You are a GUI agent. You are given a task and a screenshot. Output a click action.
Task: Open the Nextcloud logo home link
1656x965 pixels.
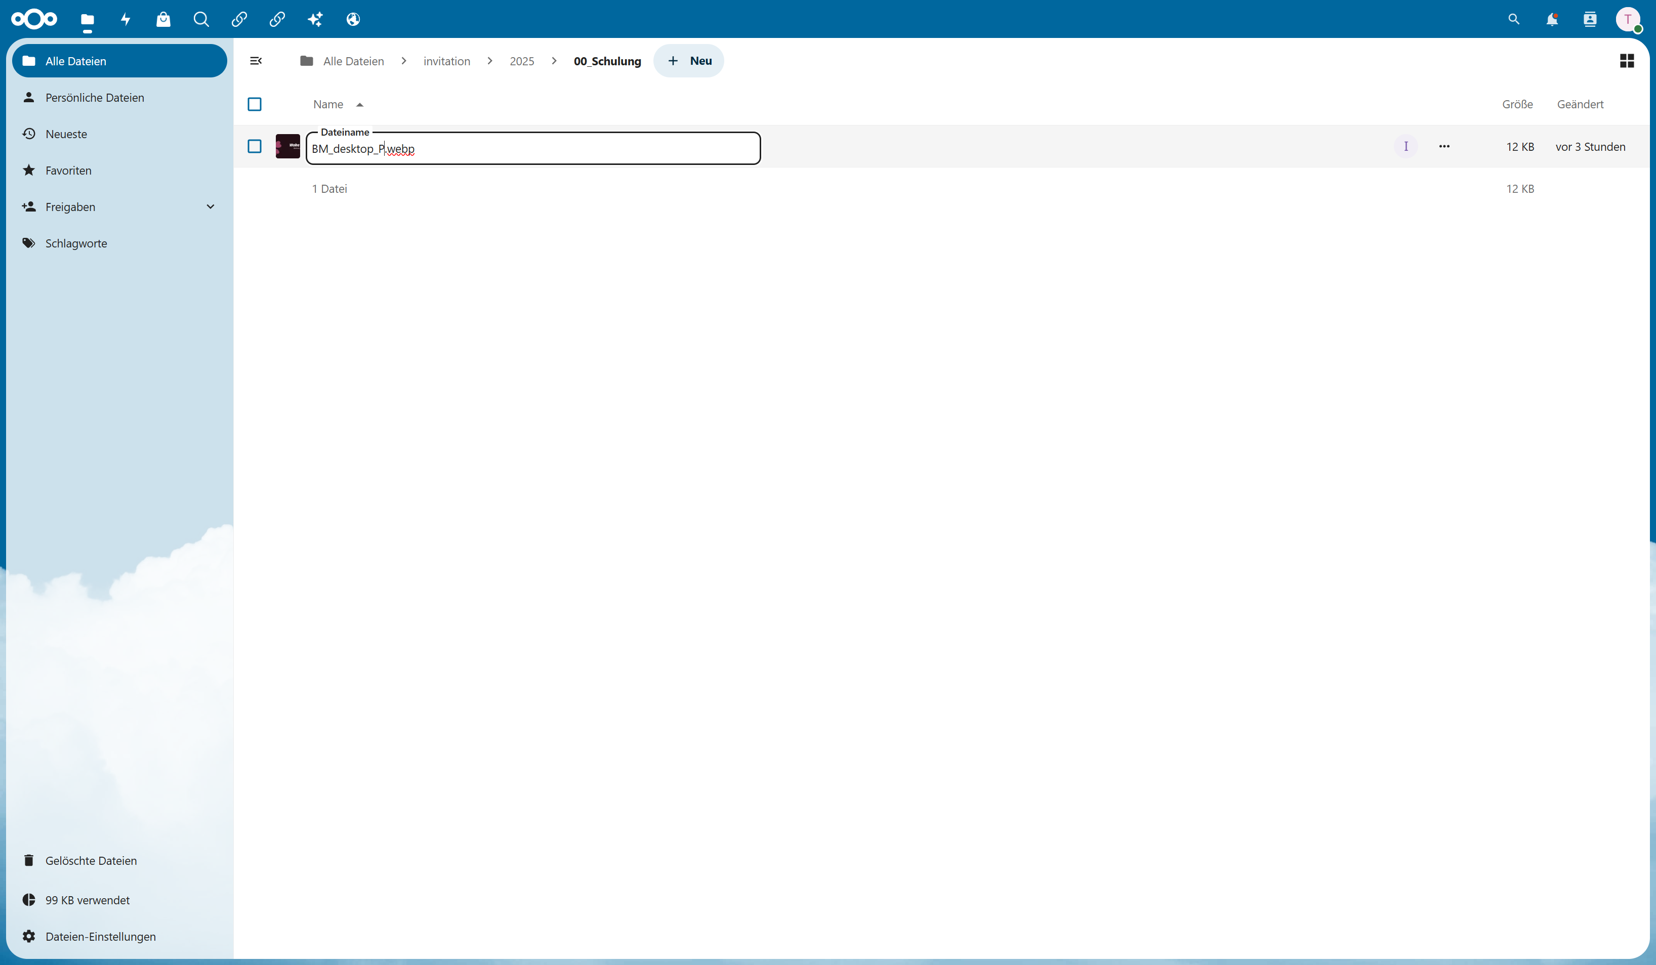pos(34,19)
